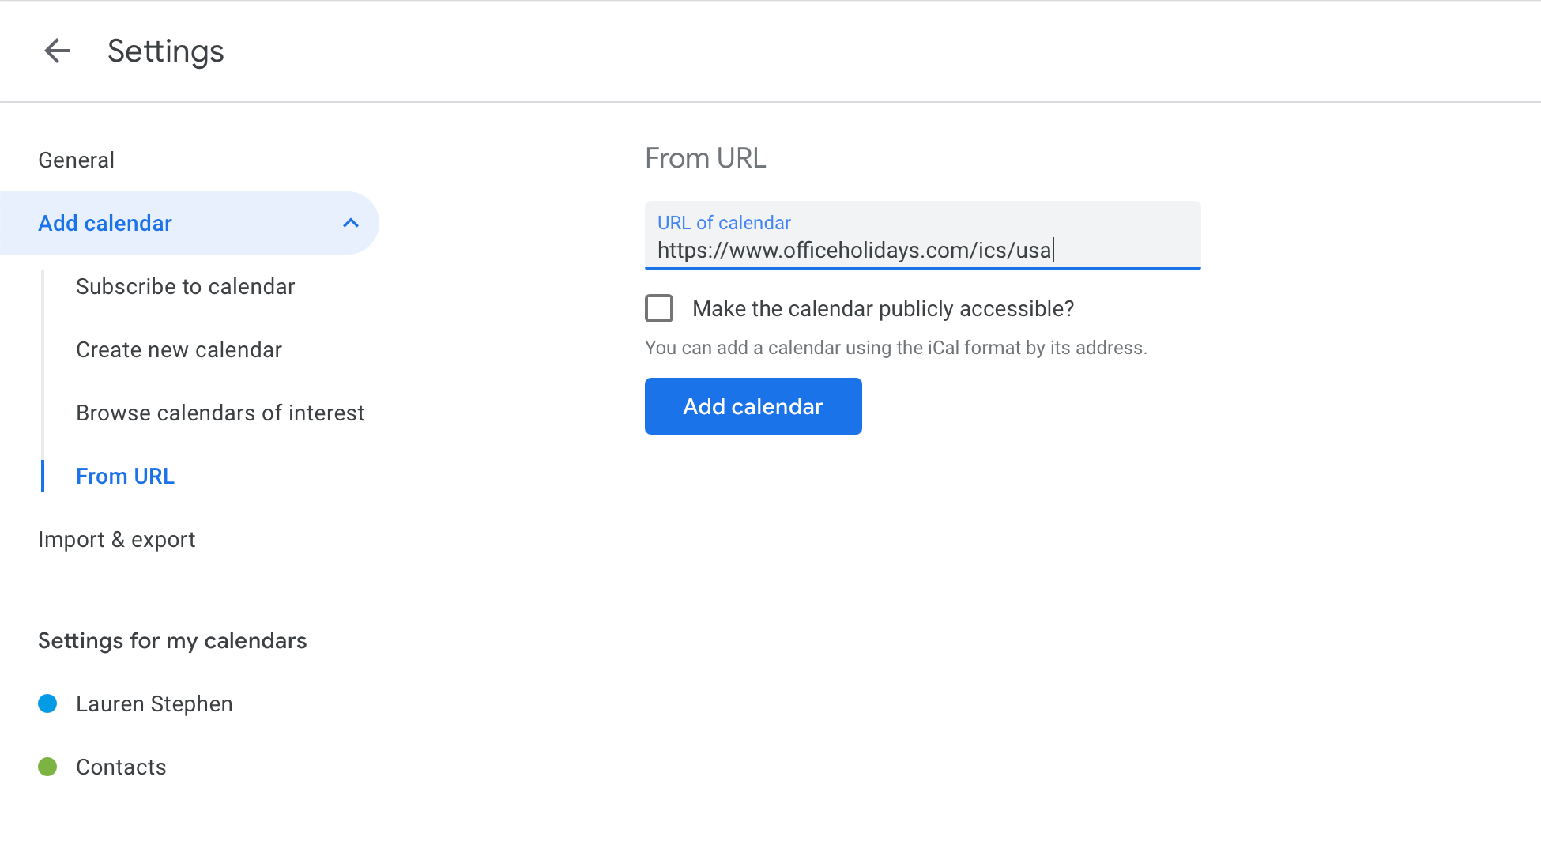The image size is (1541, 841).
Task: Click the 'Make the calendar publicly accessible?' label
Action: [883, 309]
